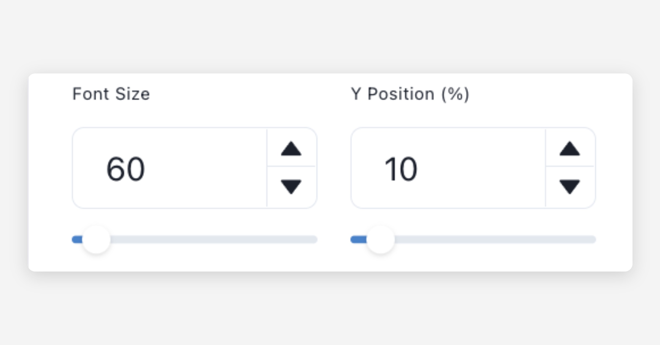The height and width of the screenshot is (345, 660).
Task: Set Y Position slider to track midpoint
Action: click(x=473, y=240)
